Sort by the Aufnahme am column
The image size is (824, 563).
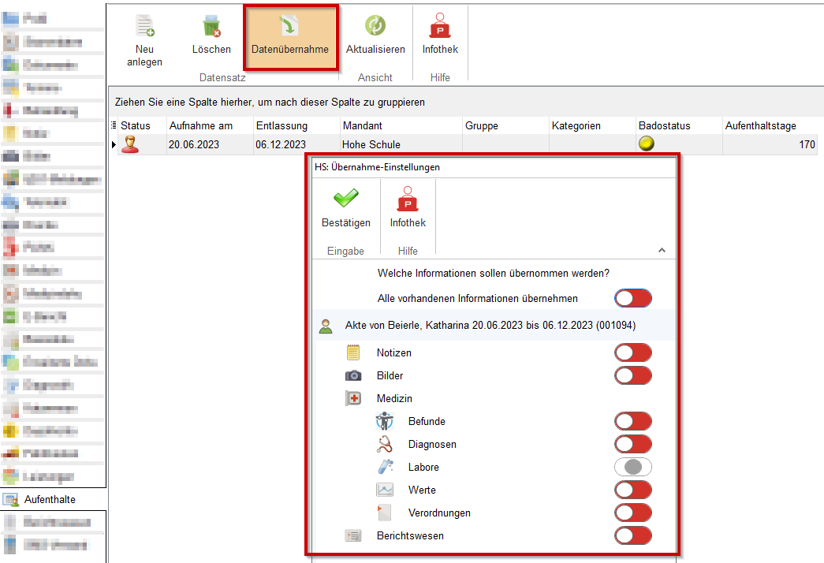click(201, 126)
